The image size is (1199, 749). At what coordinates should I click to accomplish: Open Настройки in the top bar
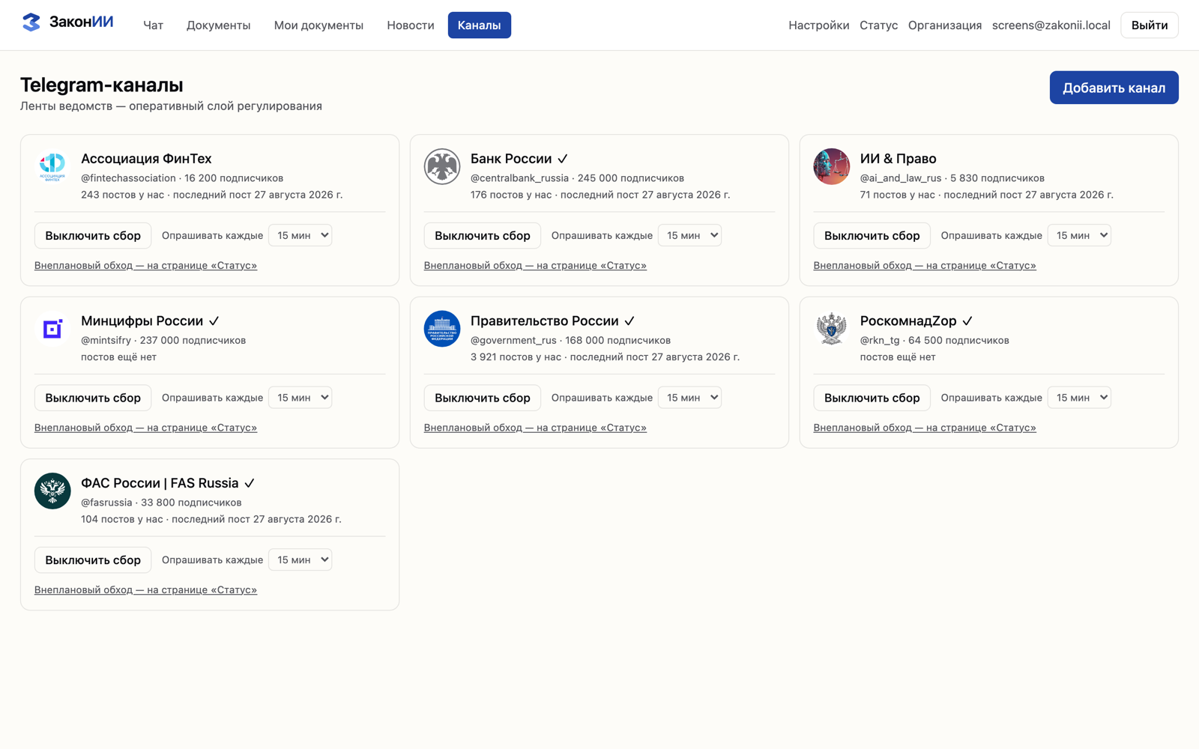coord(819,25)
